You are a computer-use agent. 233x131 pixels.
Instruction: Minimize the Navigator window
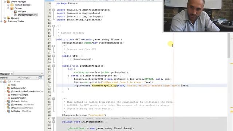point(42,74)
